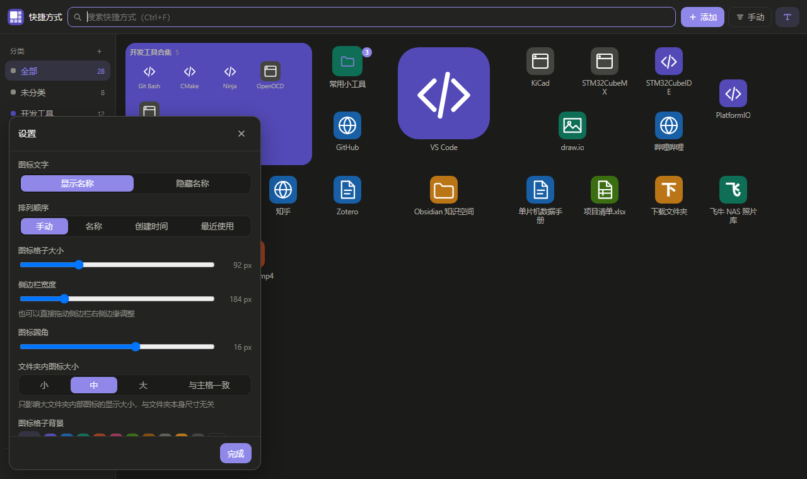The image size is (807, 479).
Task: Set 文件夹内图标大小 to 大
Action: (x=143, y=385)
